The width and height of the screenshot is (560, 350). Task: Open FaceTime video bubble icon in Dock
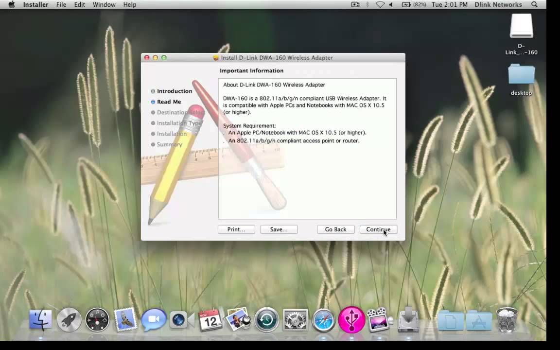154,319
